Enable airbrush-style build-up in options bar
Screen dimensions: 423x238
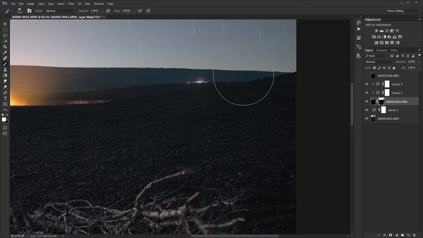[x=139, y=11]
